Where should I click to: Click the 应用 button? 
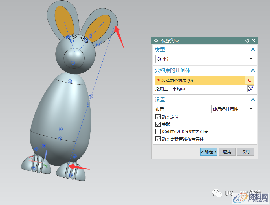227,152
